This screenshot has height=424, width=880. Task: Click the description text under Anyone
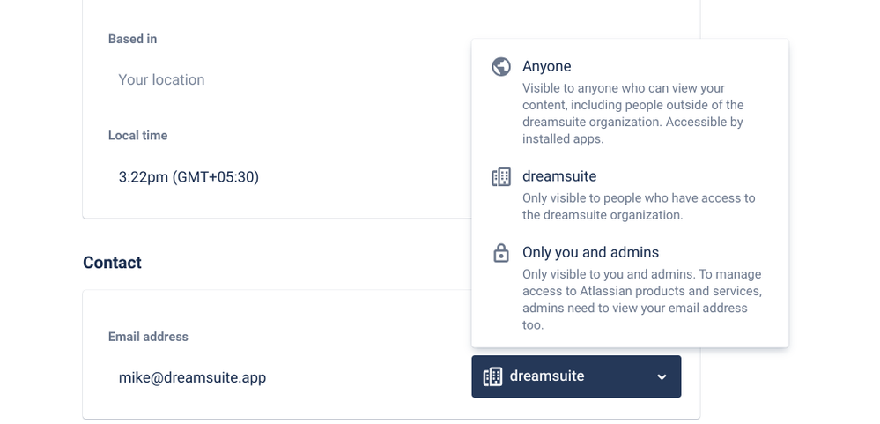point(632,114)
